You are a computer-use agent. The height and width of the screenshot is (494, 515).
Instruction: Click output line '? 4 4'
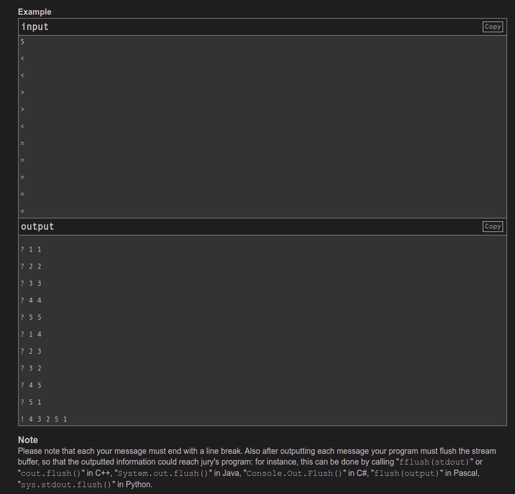point(31,300)
